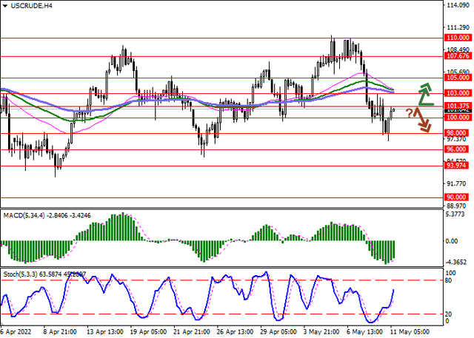Select the 96.000 price level tag
Image resolution: width=474 pixels, height=338 pixels.
[458, 149]
